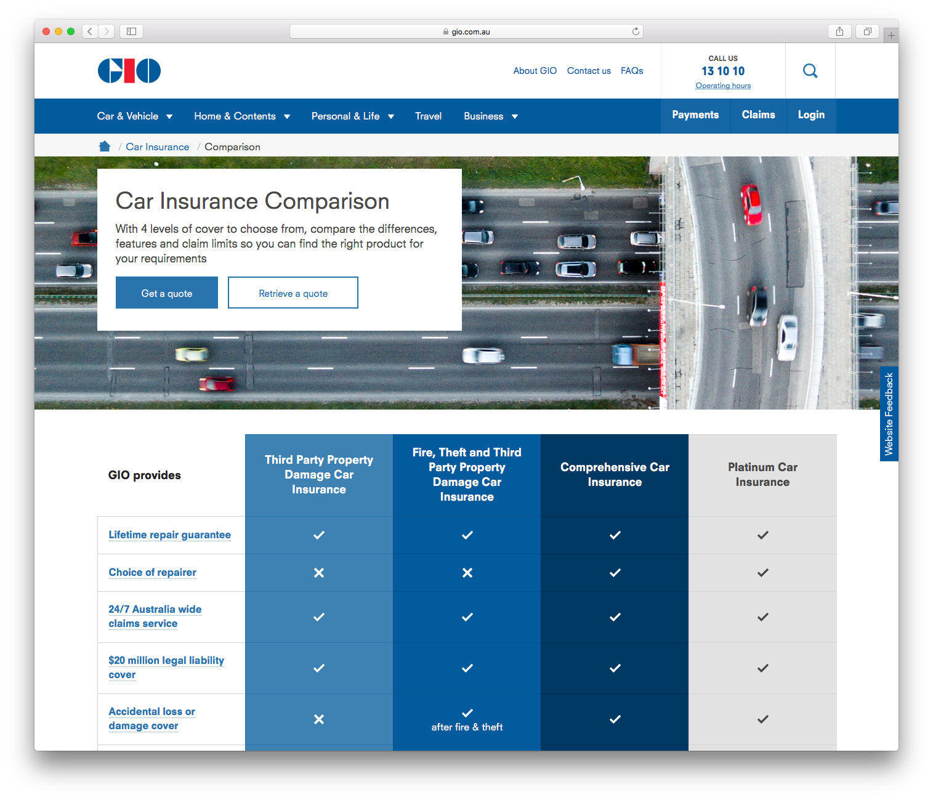
Task: Open 24/7 Australia wide claims service link
Action: click(155, 616)
